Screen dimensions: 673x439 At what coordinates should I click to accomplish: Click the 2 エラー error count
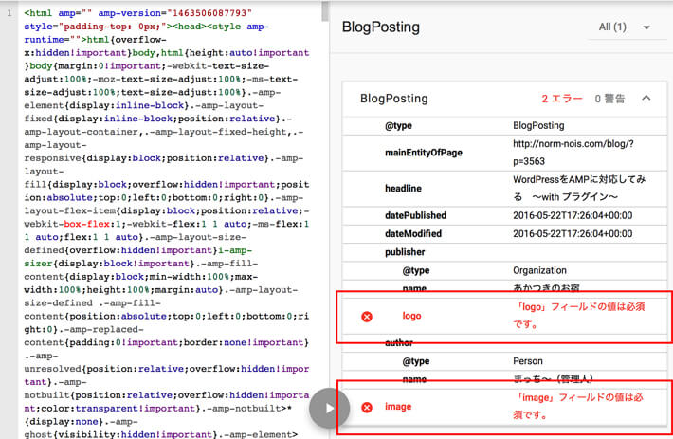coord(560,98)
